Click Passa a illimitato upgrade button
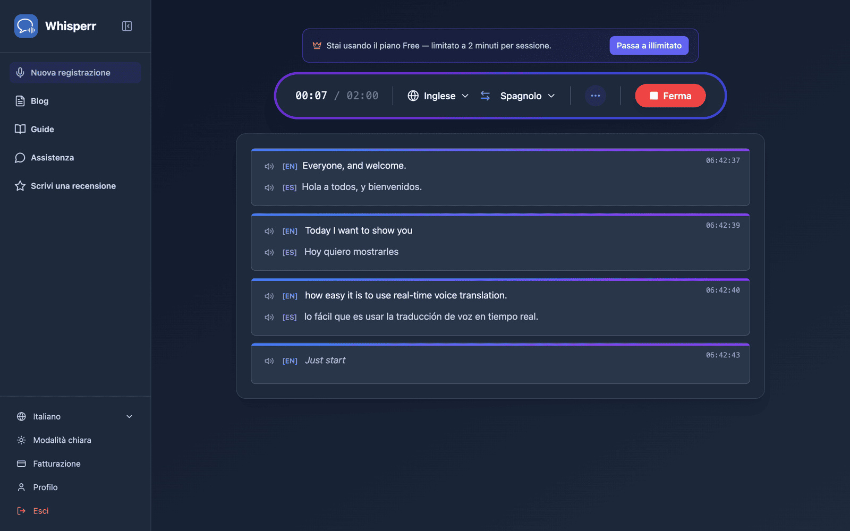The height and width of the screenshot is (531, 850). coord(649,46)
